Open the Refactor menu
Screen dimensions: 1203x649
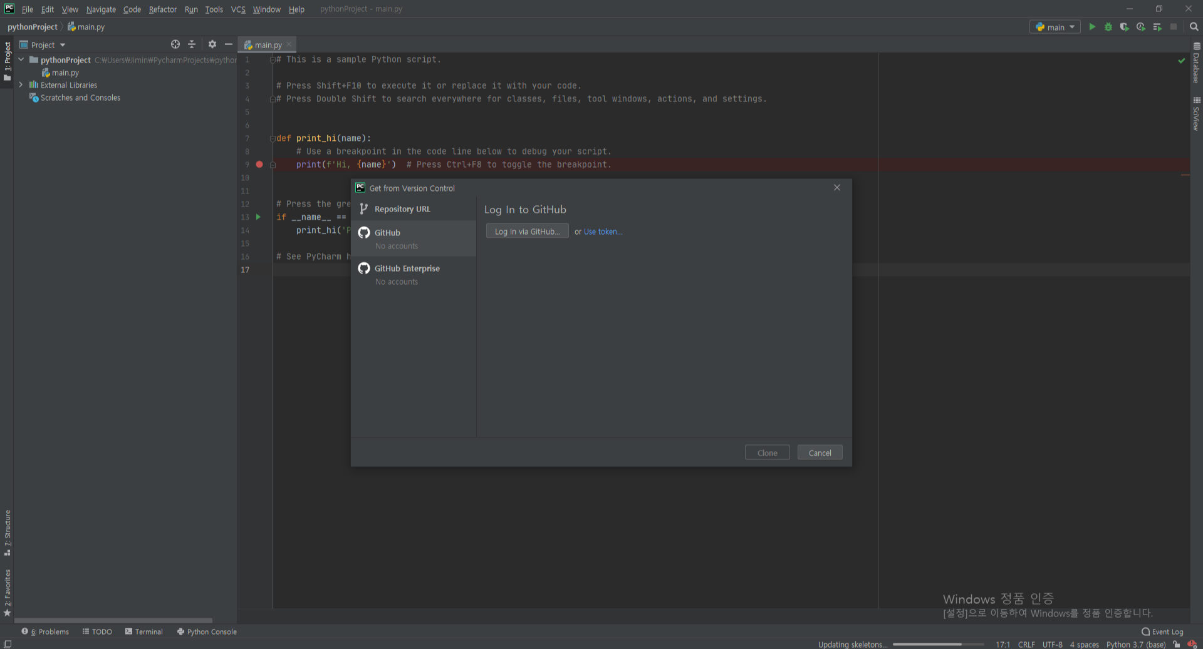[163, 9]
